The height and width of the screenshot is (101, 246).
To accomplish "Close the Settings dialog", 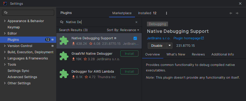I will tap(240, 3).
